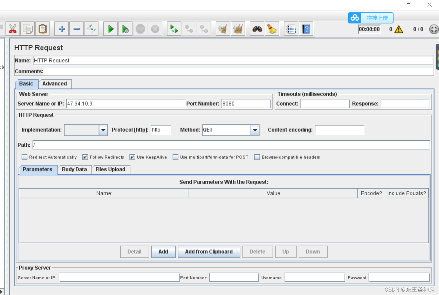Click the Paste clipboard toolbar icon
The height and width of the screenshot is (295, 439).
(42, 29)
